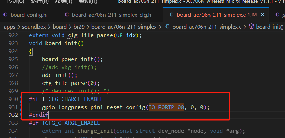Open the 运行(R) menu
This screenshot has width=285, height=138.
tap(40, 2)
